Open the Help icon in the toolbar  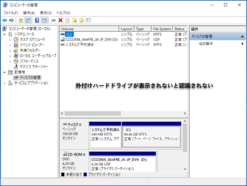(37, 20)
